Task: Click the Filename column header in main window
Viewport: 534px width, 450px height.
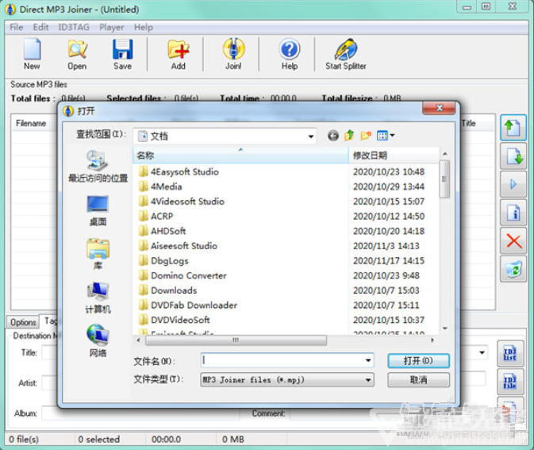Action: 31,123
